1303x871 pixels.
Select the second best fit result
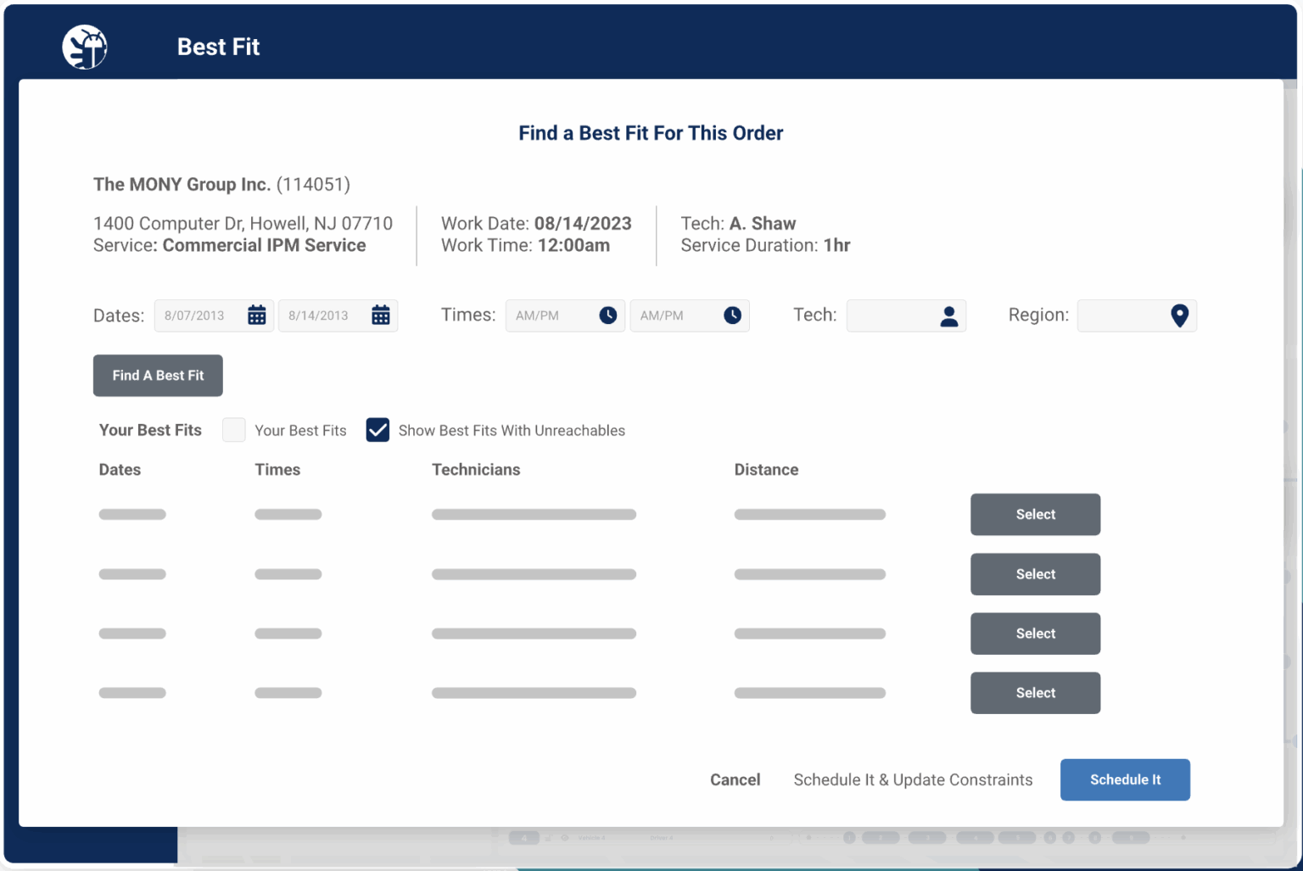point(1035,574)
